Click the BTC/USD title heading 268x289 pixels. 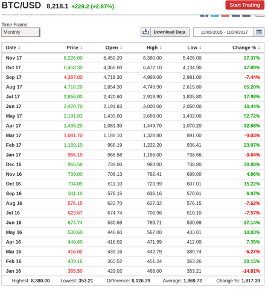[21, 5]
